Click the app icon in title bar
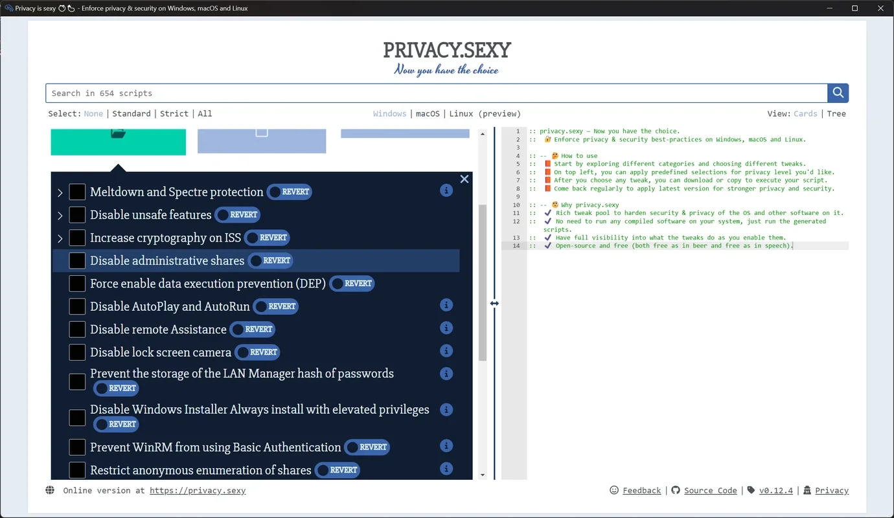The width and height of the screenshot is (894, 518). (9, 8)
